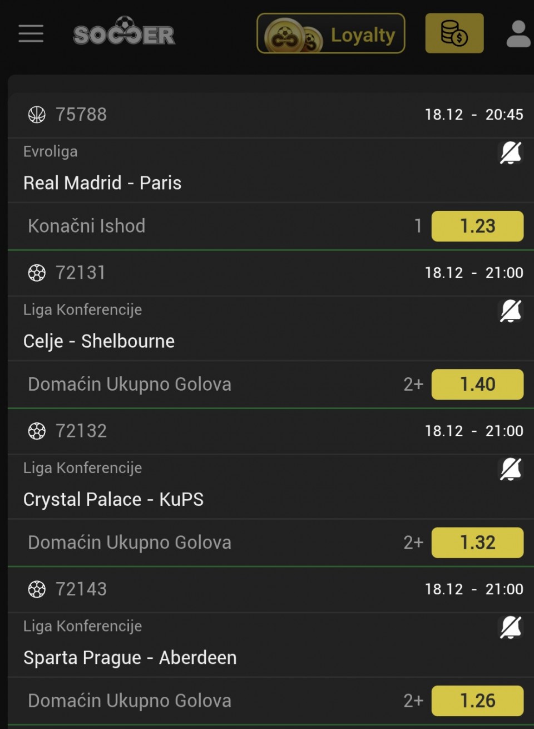Tap the Soccer logo

point(124,32)
